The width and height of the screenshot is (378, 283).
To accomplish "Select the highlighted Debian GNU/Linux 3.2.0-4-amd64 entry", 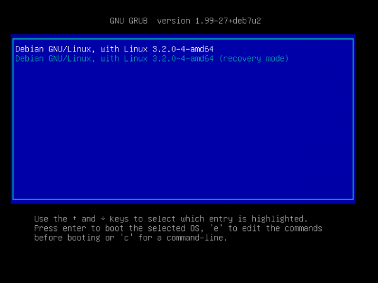I will point(115,49).
